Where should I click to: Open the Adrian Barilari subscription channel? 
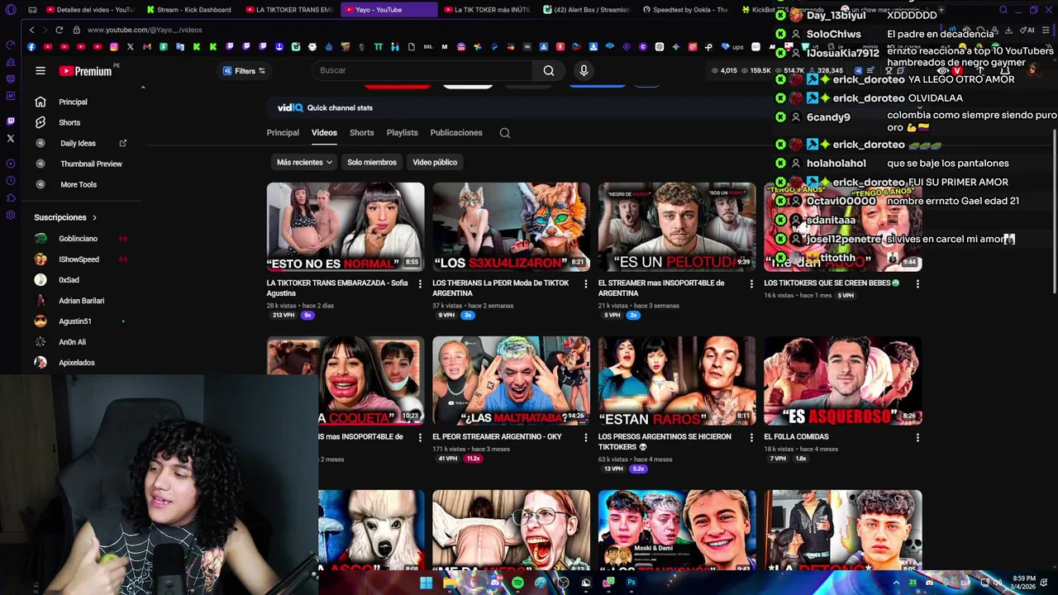click(81, 301)
